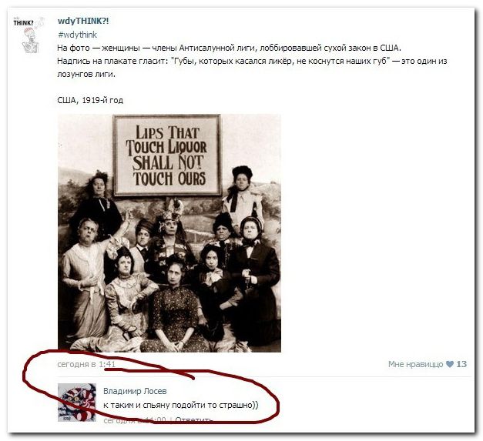Click the line starting with Надпись на плакате

(x=252, y=62)
